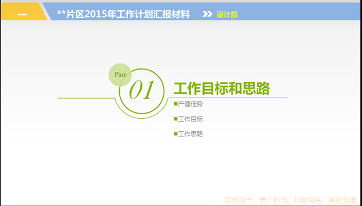This screenshot has width=362, height=206.
Task: Click the green "Part" circle badge
Action: [120, 75]
